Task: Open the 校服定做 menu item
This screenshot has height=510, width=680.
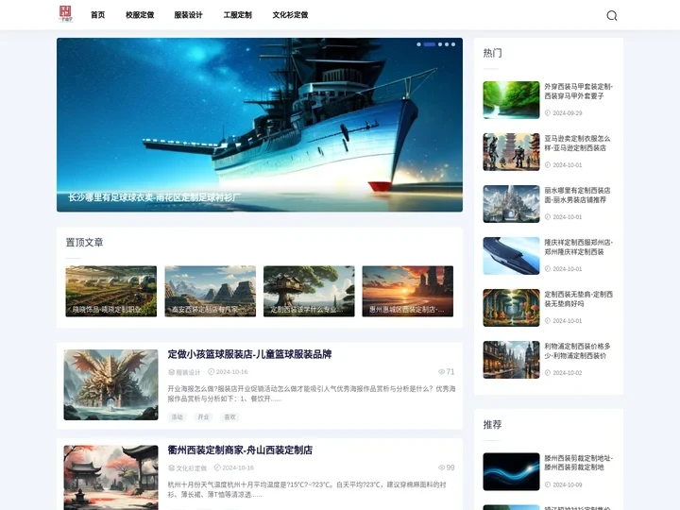Action: pyautogui.click(x=140, y=15)
